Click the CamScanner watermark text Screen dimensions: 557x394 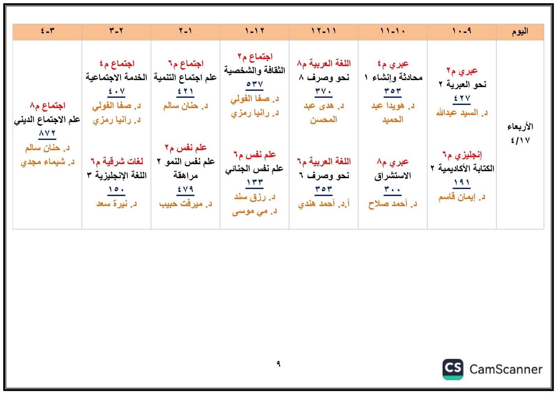505,369
